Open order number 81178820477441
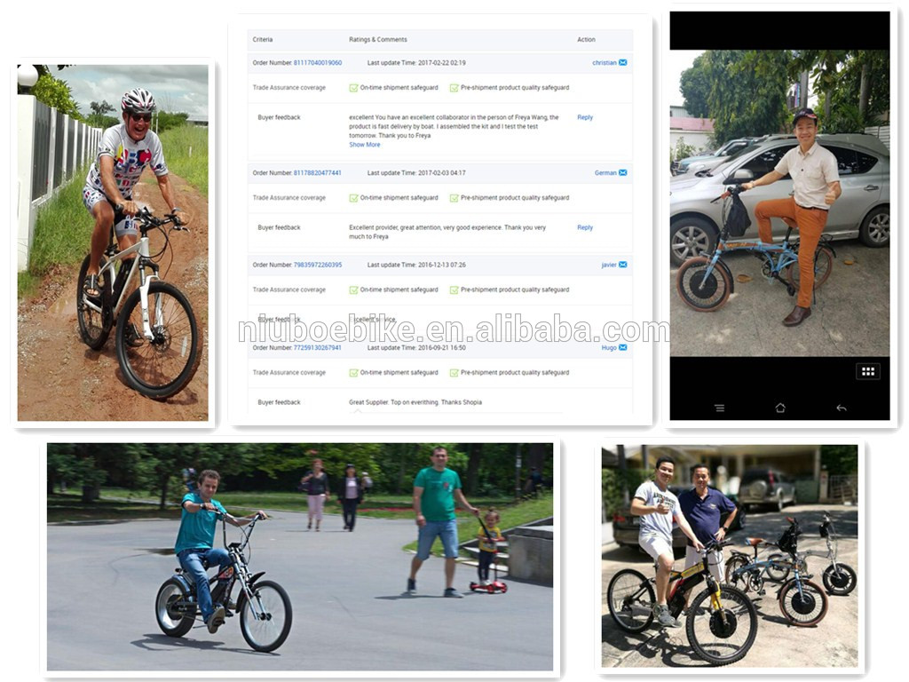 pyautogui.click(x=318, y=173)
